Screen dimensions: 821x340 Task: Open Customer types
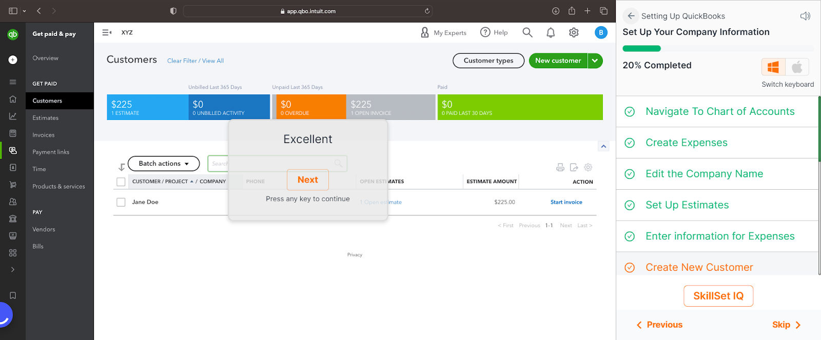point(488,61)
